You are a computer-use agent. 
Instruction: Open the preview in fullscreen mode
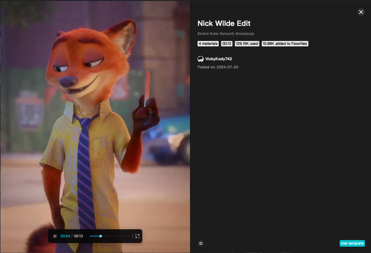pos(137,236)
